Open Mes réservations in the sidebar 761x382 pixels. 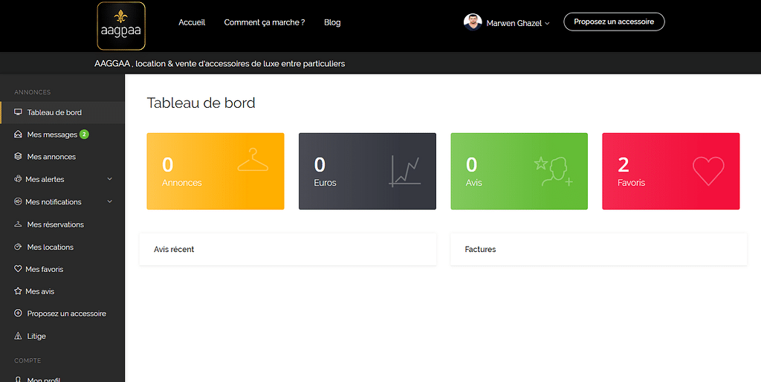tap(55, 224)
